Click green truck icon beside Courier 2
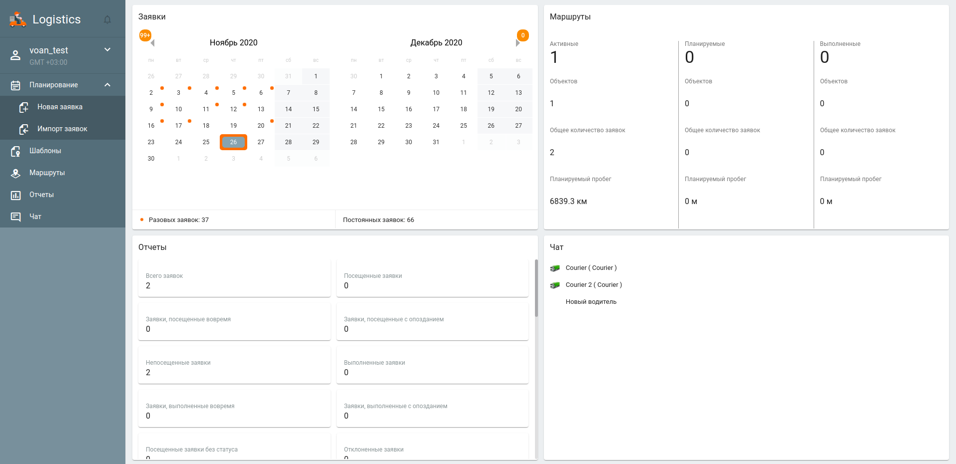 click(x=555, y=285)
